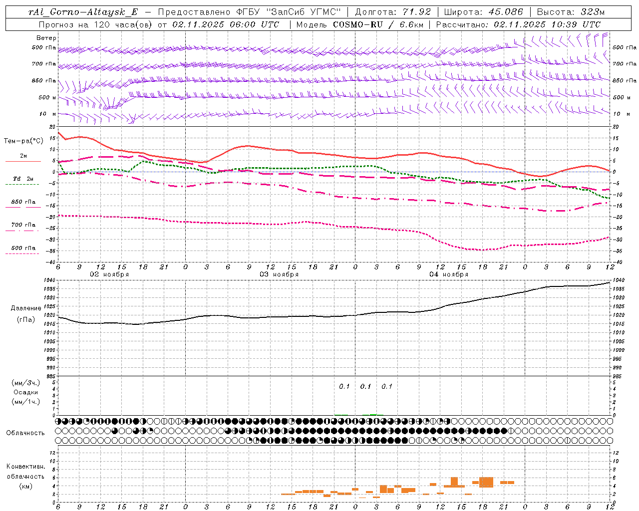639x511 pixels.
Task: Click the Облачность cloud cover label
Action: click(x=25, y=433)
